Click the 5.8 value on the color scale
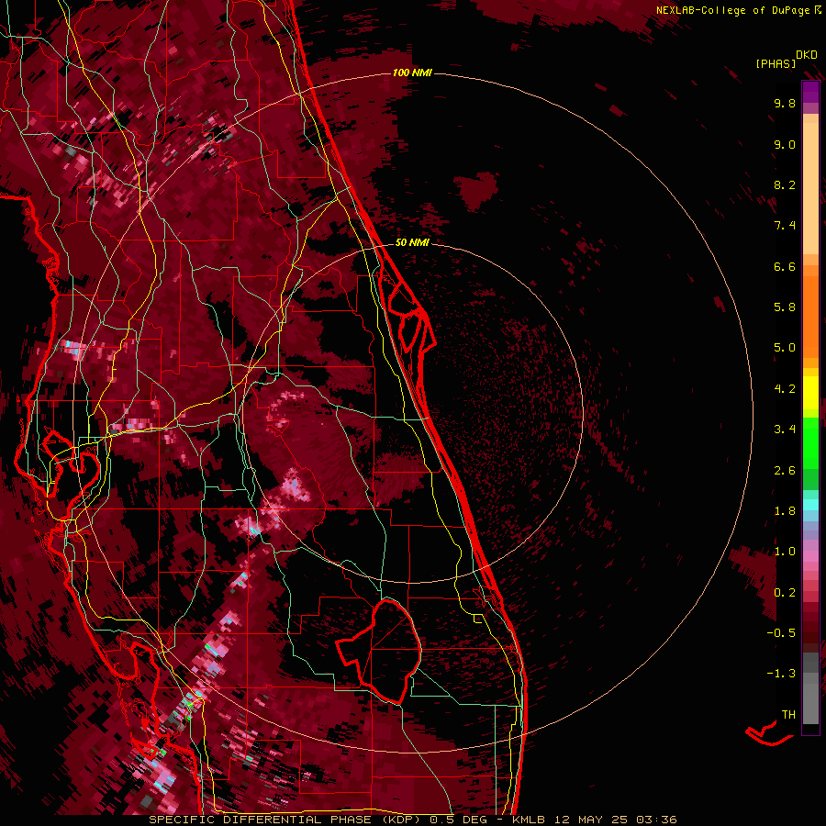The image size is (826, 826). [x=785, y=307]
